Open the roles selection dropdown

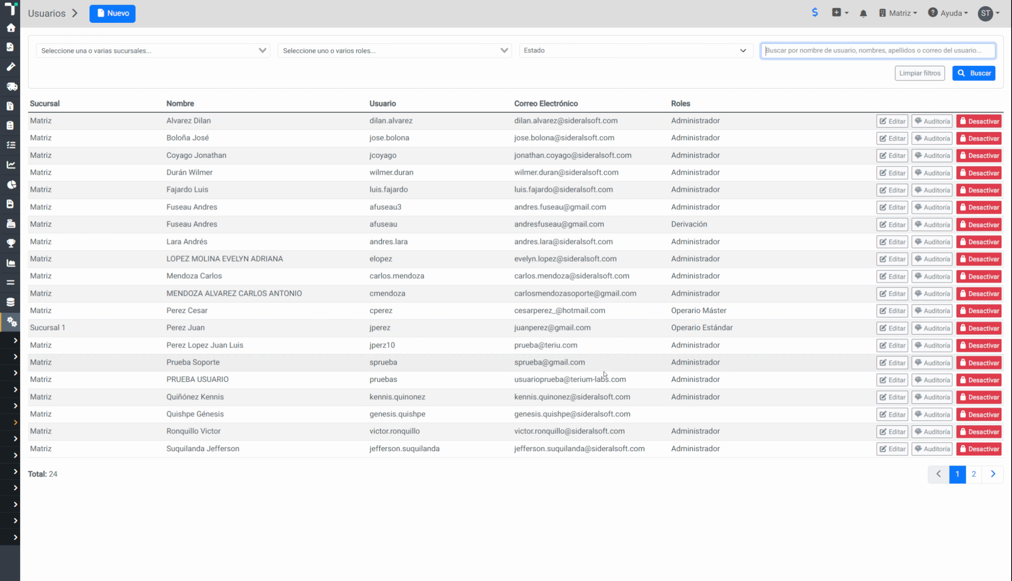point(395,51)
